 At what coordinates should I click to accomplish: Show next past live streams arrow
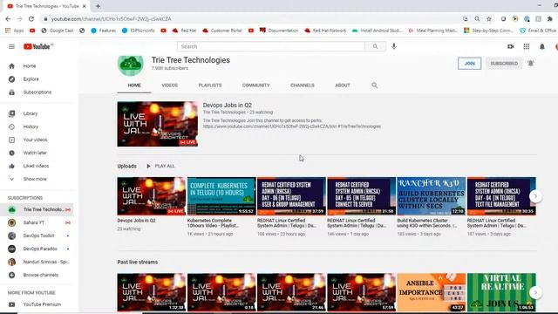pyautogui.click(x=535, y=292)
